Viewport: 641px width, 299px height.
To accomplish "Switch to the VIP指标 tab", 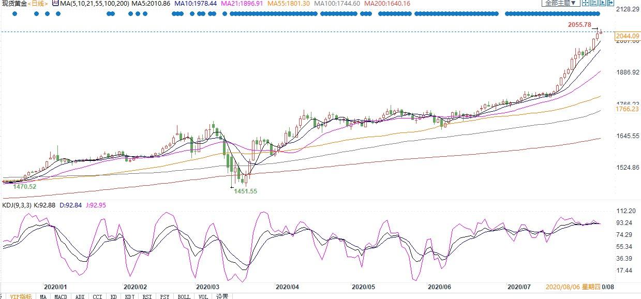I will (21, 296).
